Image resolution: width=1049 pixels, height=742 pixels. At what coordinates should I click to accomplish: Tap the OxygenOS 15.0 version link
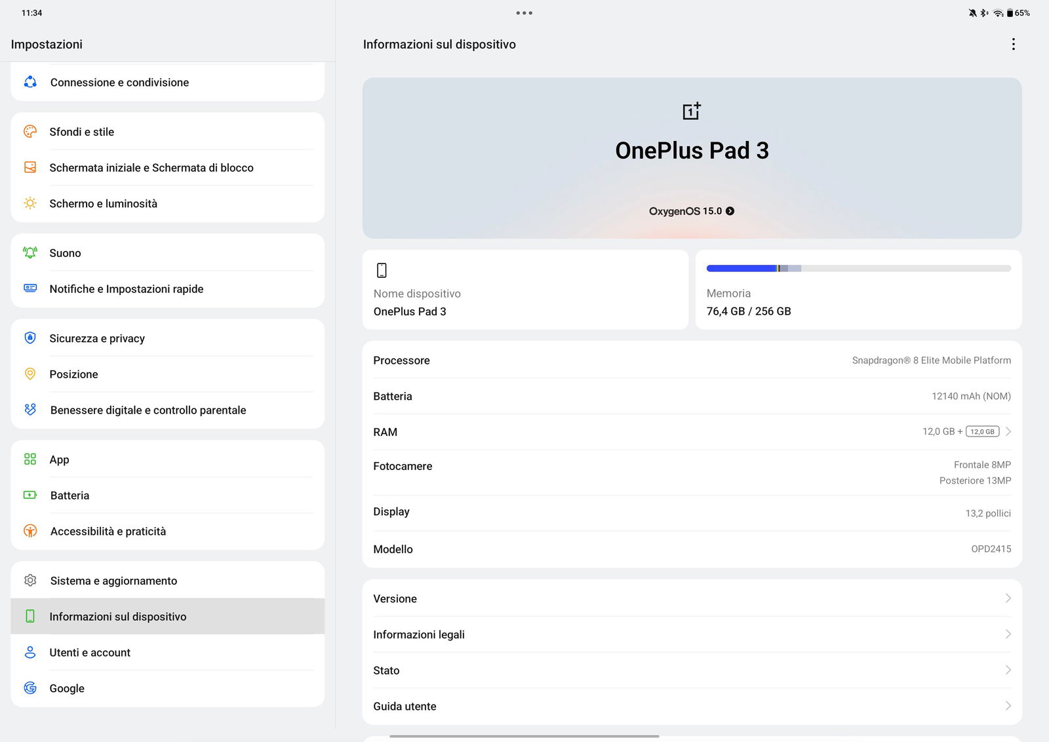pyautogui.click(x=692, y=211)
